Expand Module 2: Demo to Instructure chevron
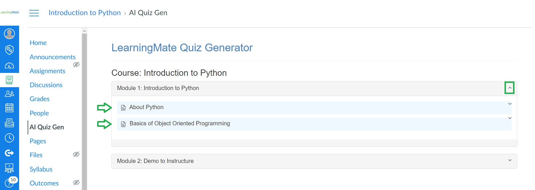This screenshot has width=535, height=190. (510, 160)
